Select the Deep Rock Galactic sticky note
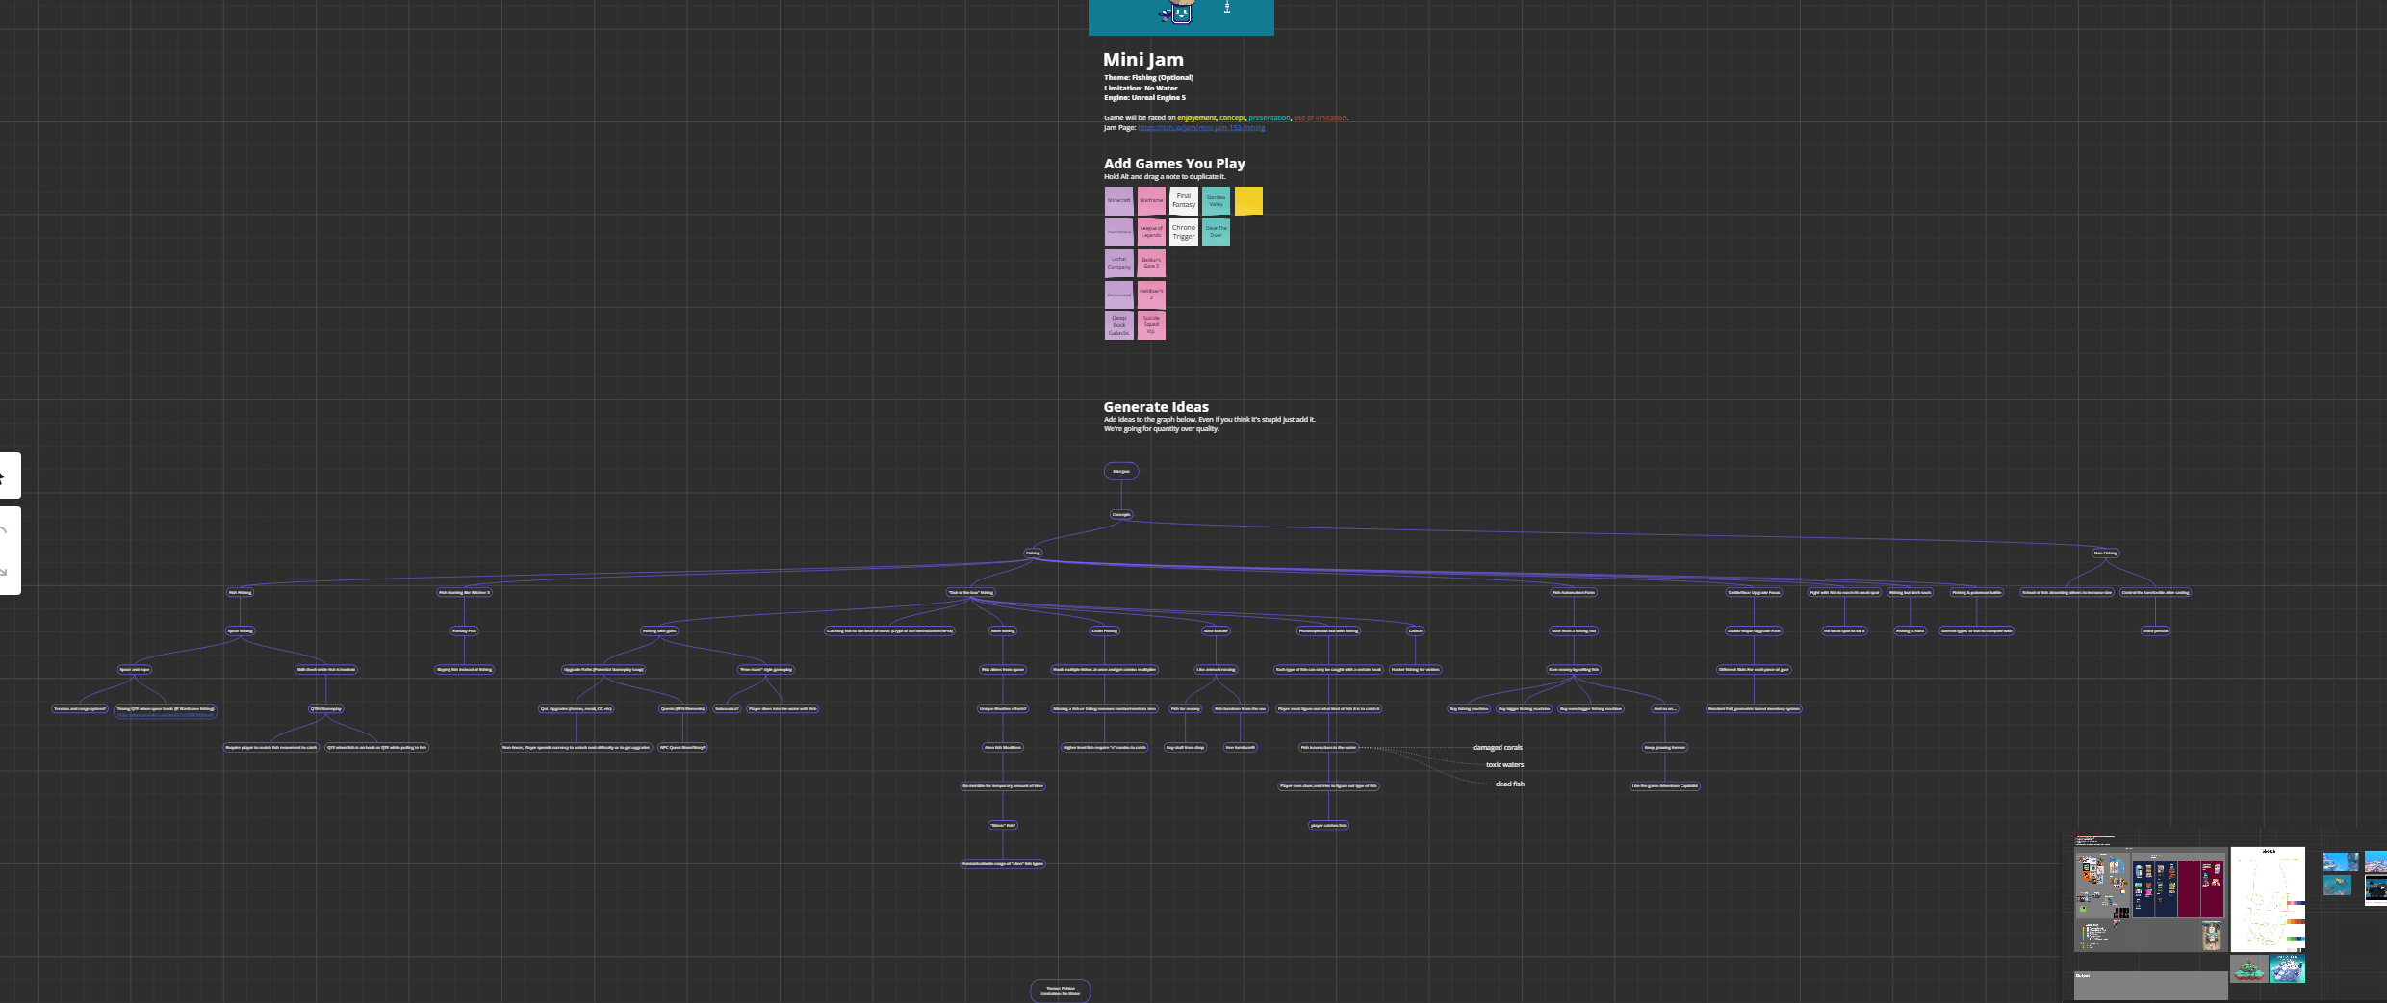Image resolution: width=2387 pixels, height=1003 pixels. (1118, 325)
